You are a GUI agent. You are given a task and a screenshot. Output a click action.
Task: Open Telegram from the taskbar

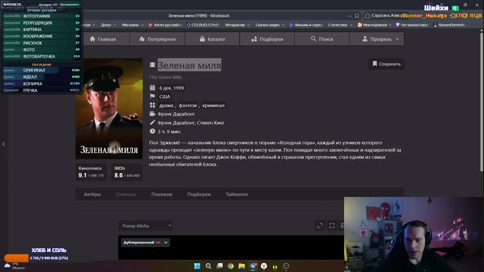point(253,266)
